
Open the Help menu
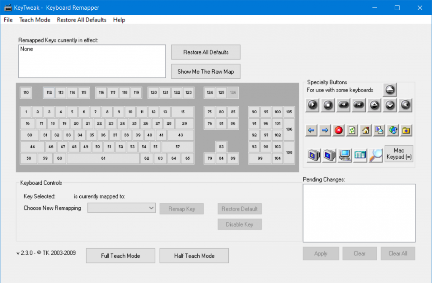click(x=119, y=20)
